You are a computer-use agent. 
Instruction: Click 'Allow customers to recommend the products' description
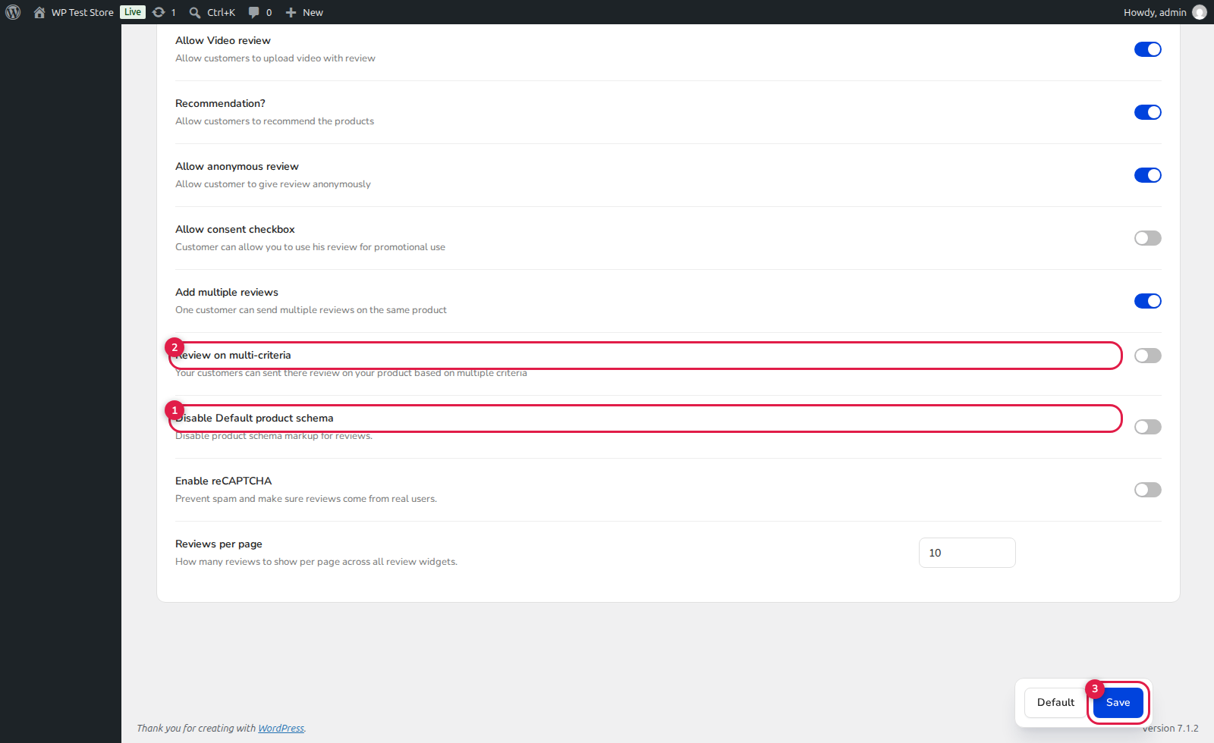coord(275,121)
